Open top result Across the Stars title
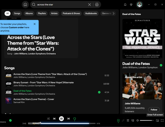165x127 pixels. (33, 43)
